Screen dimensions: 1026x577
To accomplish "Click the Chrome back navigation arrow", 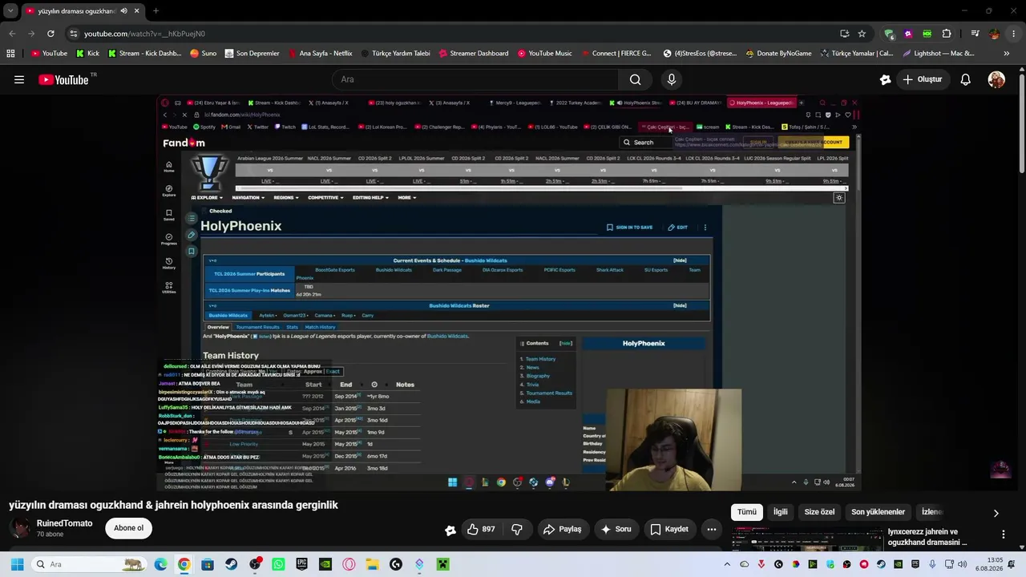I will (12, 34).
